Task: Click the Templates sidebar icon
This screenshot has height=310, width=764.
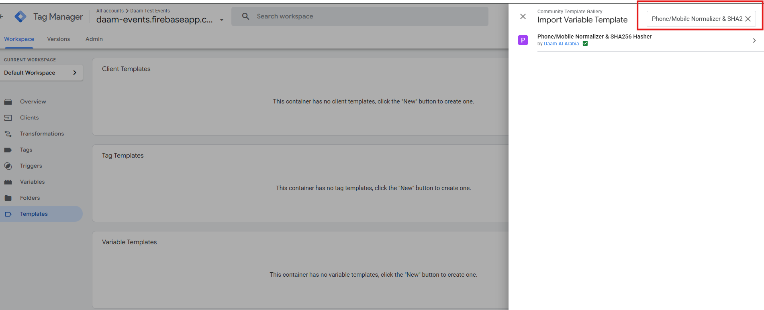Action: click(8, 214)
